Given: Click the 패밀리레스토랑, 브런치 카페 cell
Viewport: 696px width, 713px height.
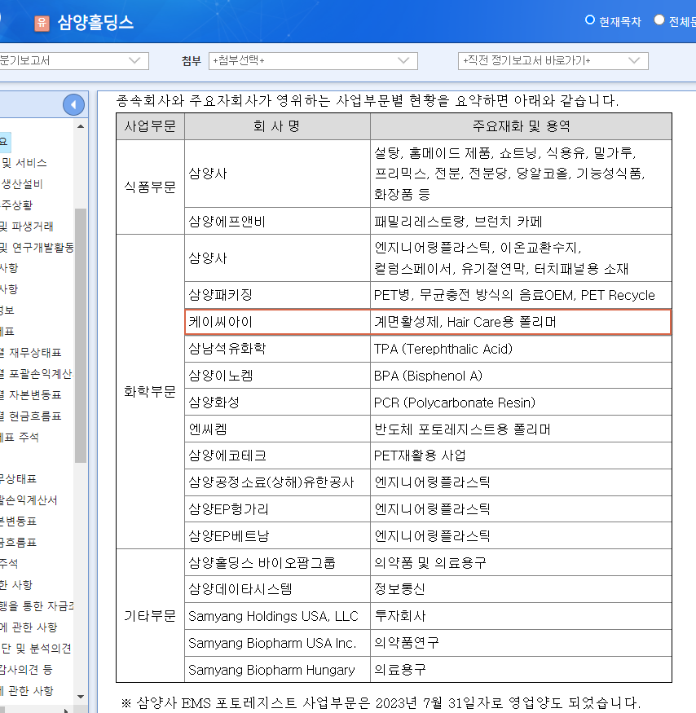Looking at the screenshot, I should (521, 222).
